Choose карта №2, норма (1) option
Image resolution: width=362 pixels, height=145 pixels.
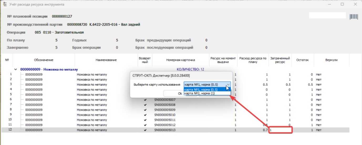[200, 93]
